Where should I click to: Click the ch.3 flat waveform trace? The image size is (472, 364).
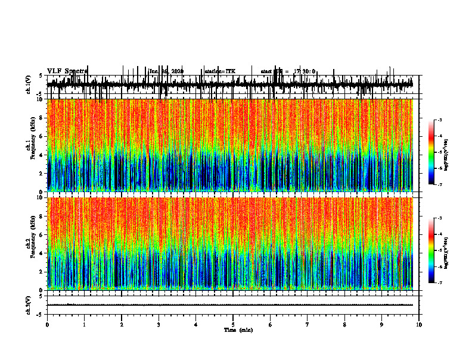point(230,305)
